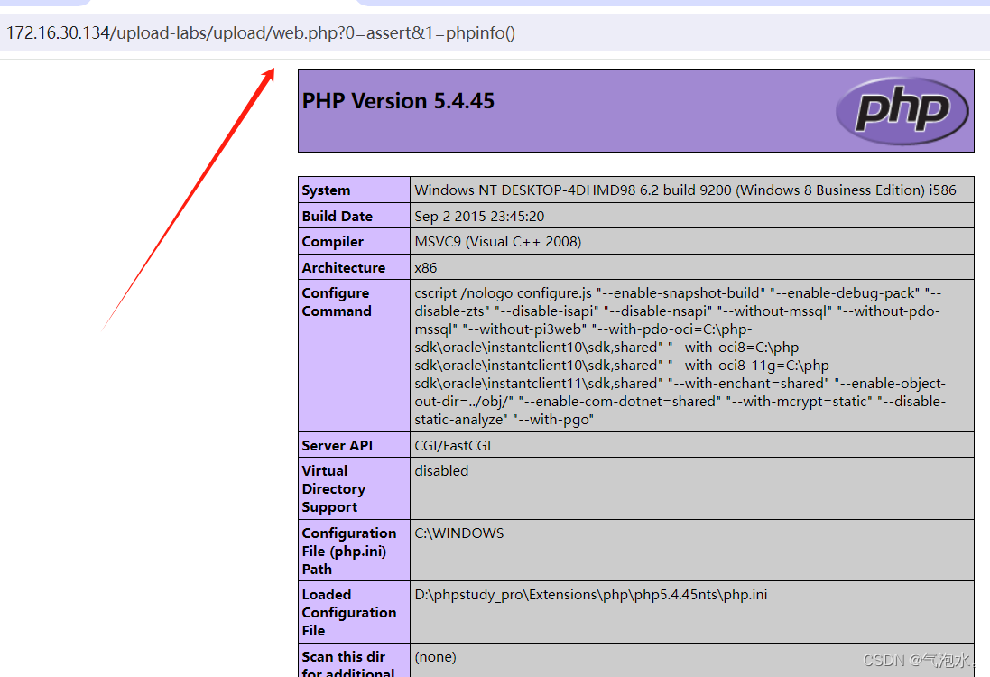Screen dimensions: 990x677
Task: Select the cscript /nologo configure.js command text
Action: point(680,357)
